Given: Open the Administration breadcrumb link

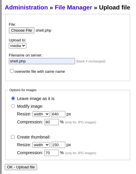Looking at the screenshot, I should [x=26, y=7].
